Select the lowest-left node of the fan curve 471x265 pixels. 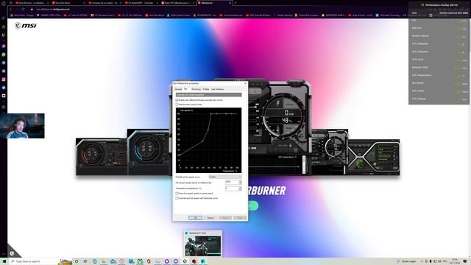(180, 155)
